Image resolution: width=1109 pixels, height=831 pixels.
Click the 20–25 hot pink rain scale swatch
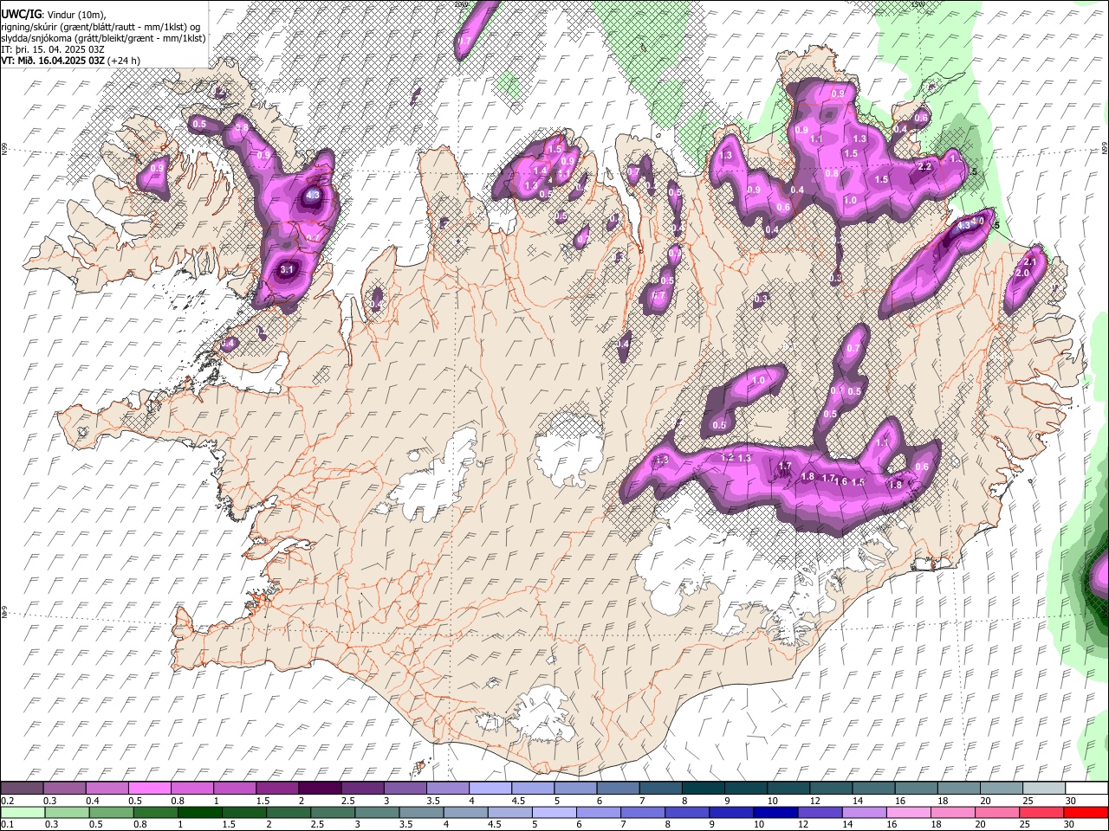pos(997,812)
